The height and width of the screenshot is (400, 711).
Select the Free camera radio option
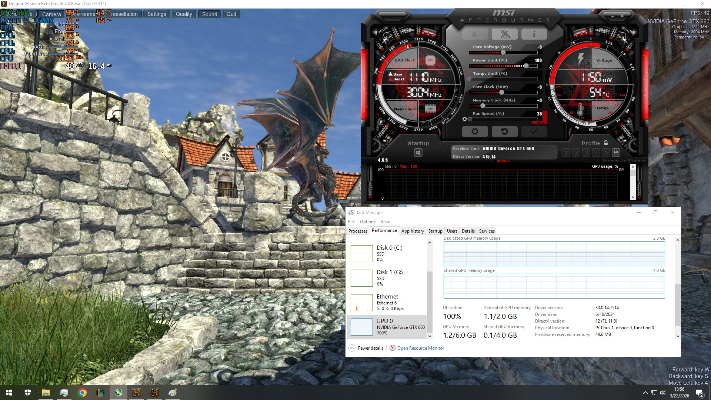click(x=51, y=32)
